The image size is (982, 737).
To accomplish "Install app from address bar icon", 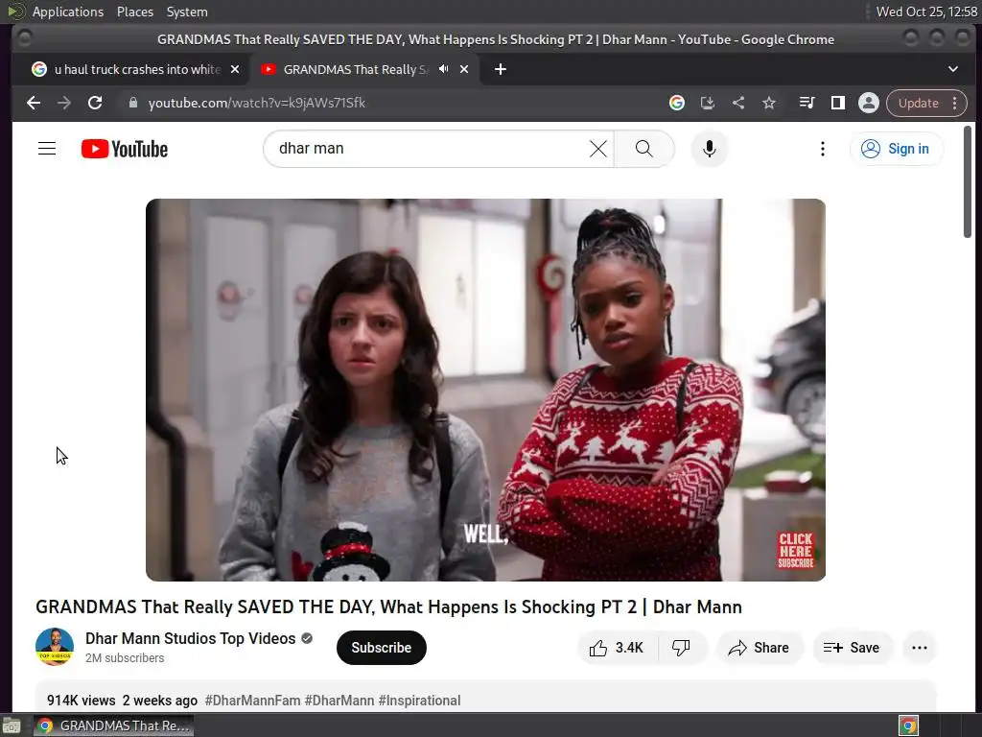I will point(707,103).
